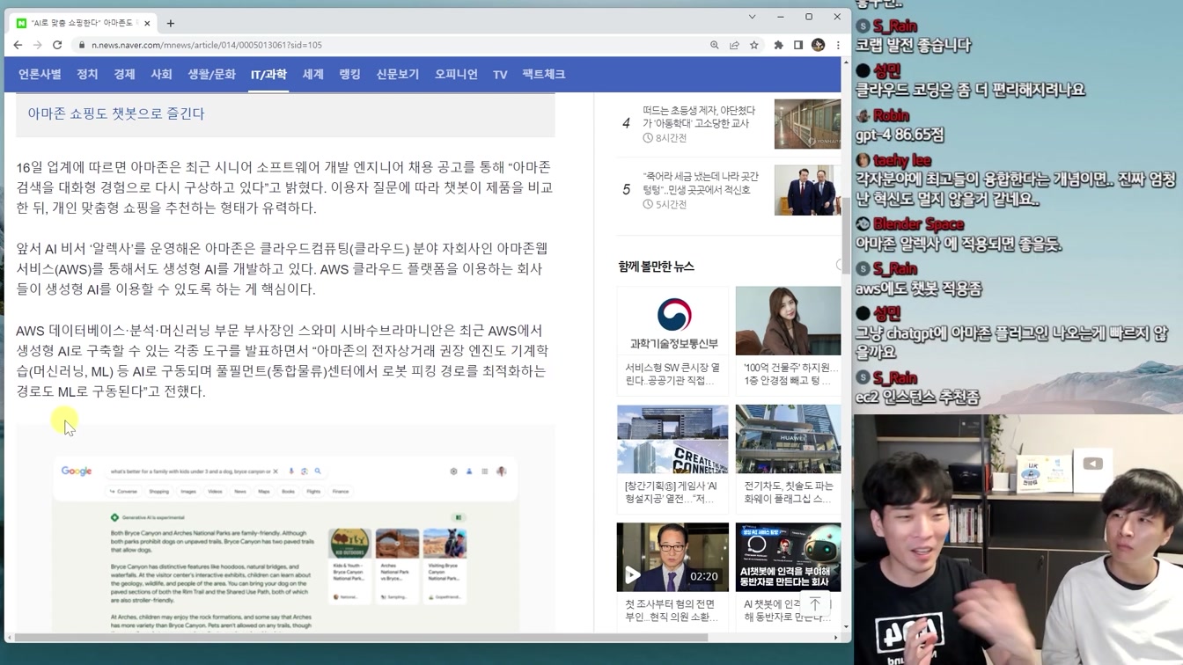Open the TV section
This screenshot has width=1183, height=665.
[x=500, y=75]
